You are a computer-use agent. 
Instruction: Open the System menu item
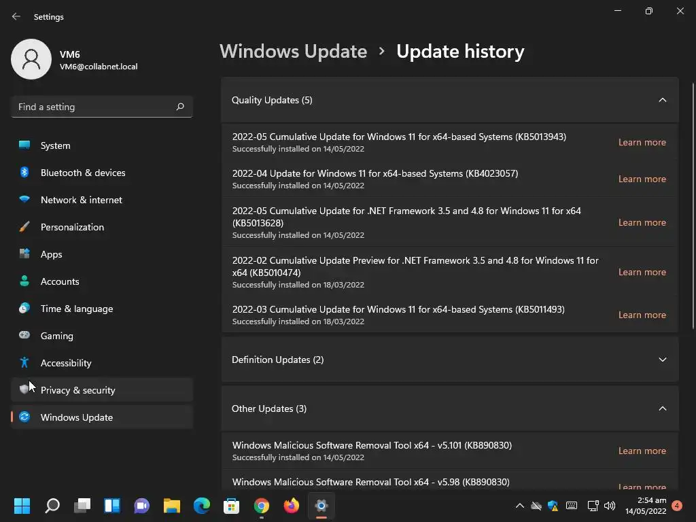point(102,145)
